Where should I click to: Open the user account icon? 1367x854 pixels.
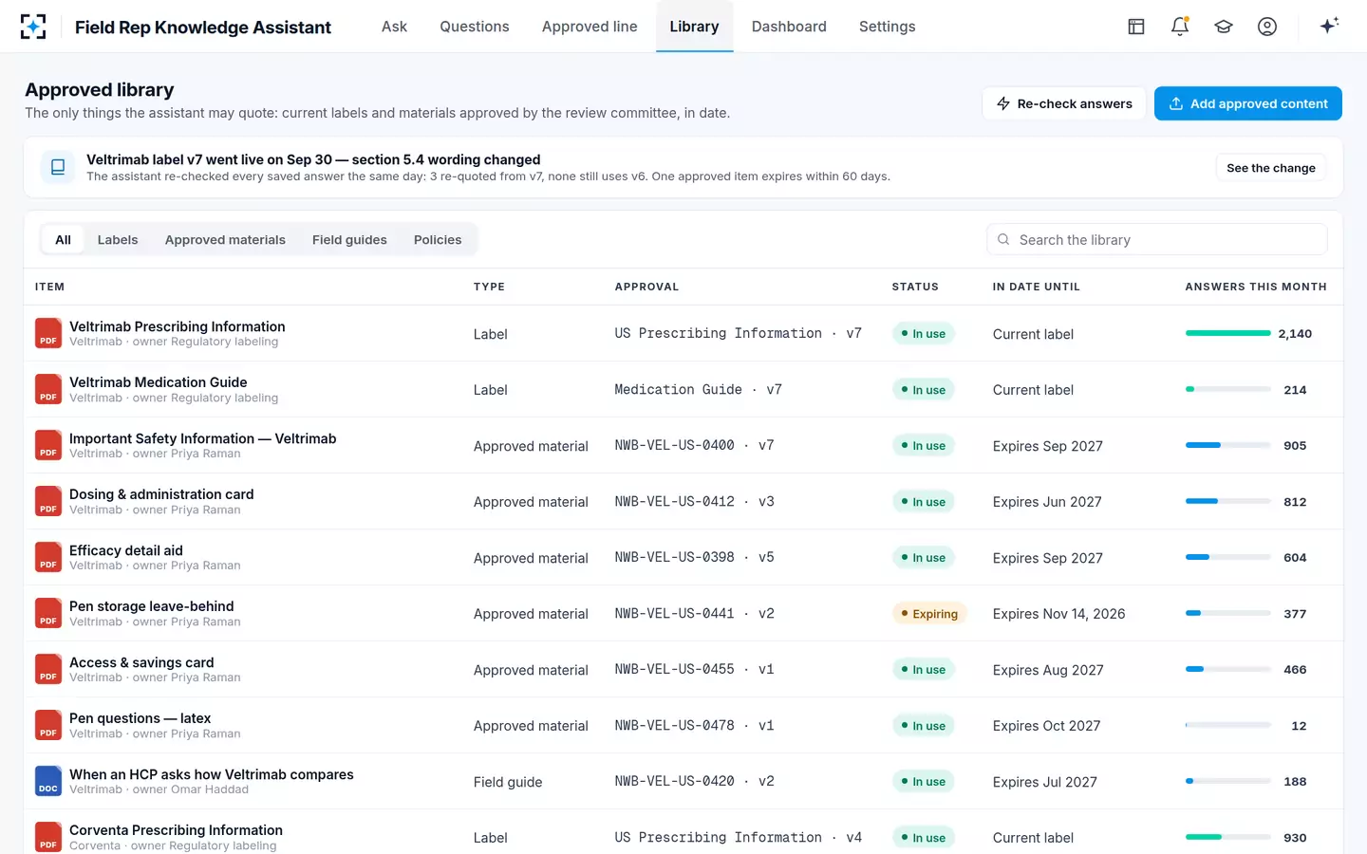tap(1267, 27)
